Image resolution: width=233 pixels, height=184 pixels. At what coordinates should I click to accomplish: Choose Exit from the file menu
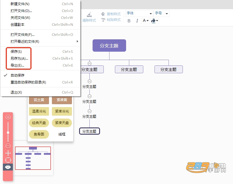[40, 92]
